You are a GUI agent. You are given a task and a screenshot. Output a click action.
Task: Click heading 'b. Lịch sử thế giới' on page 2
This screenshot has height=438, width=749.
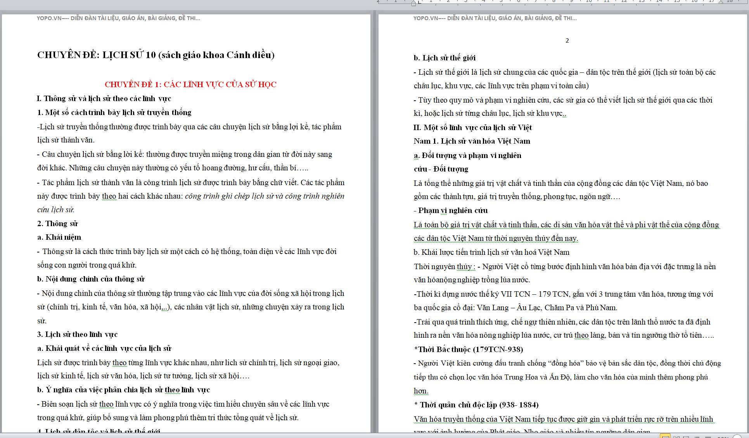click(x=445, y=58)
